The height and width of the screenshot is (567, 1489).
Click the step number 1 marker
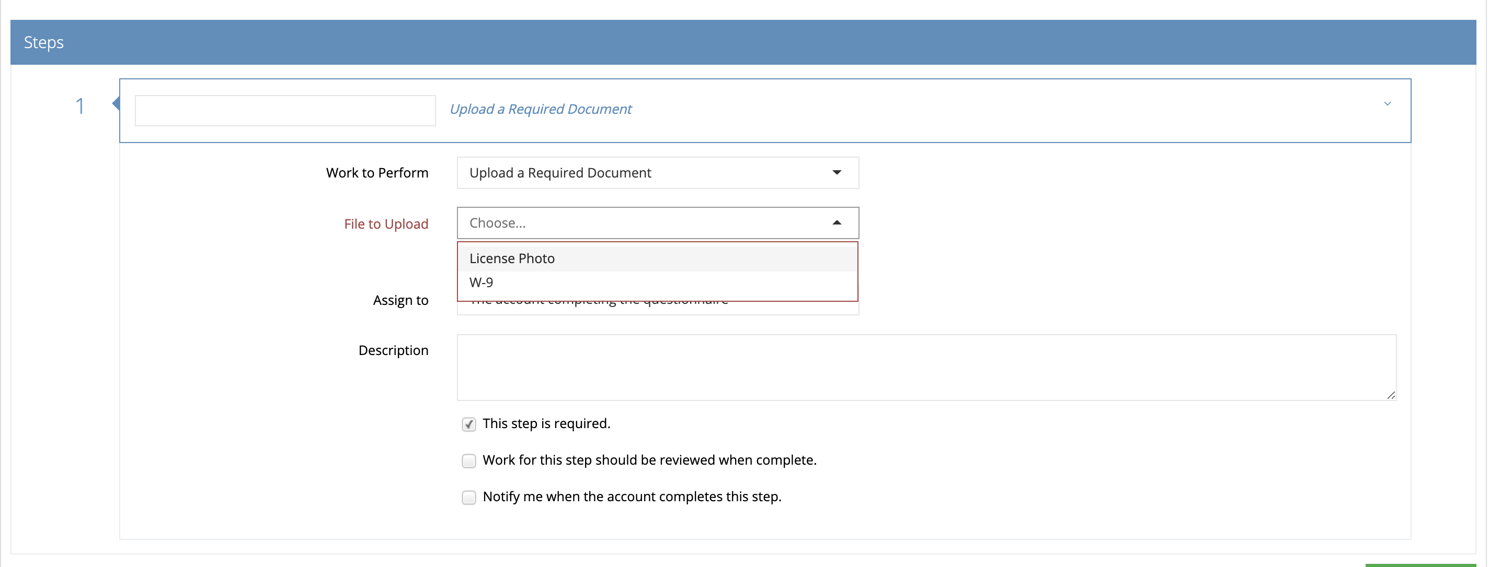pos(81,106)
